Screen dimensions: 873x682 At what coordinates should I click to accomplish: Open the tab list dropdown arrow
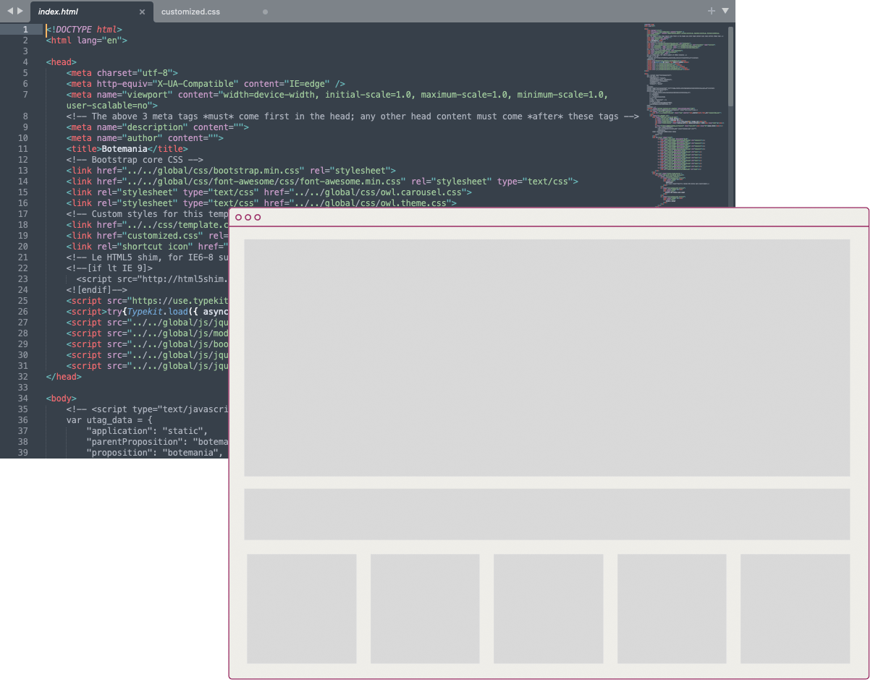[725, 11]
